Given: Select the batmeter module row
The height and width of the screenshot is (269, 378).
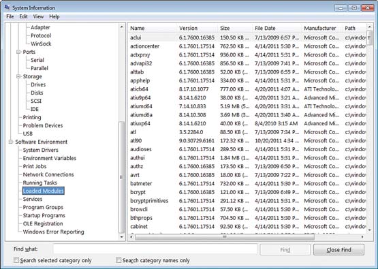Looking at the screenshot, I should point(247,184).
